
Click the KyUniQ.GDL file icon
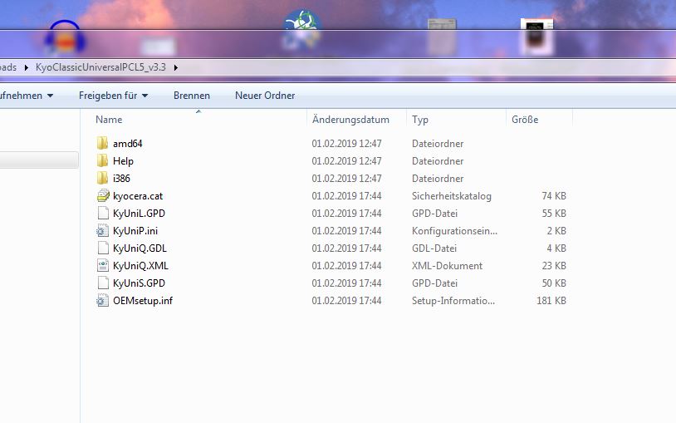tap(103, 248)
